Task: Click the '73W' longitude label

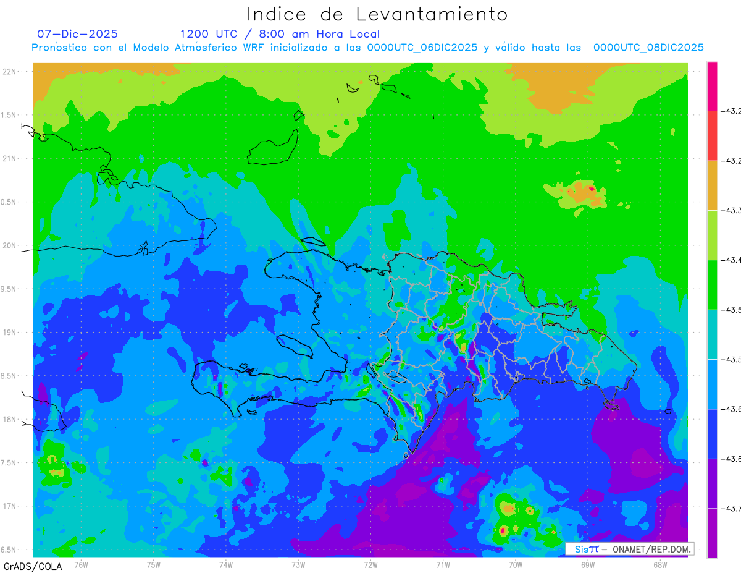Action: tap(298, 564)
